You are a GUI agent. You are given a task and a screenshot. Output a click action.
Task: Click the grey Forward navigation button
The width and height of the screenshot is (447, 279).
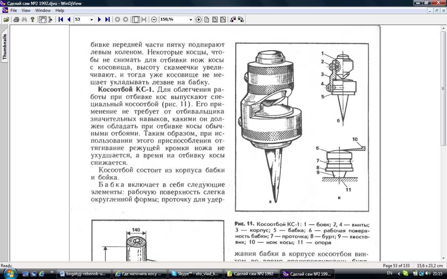[125, 20]
